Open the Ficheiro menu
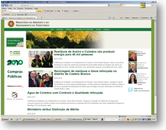Screen dimensions: 166x130 click(4, 9)
